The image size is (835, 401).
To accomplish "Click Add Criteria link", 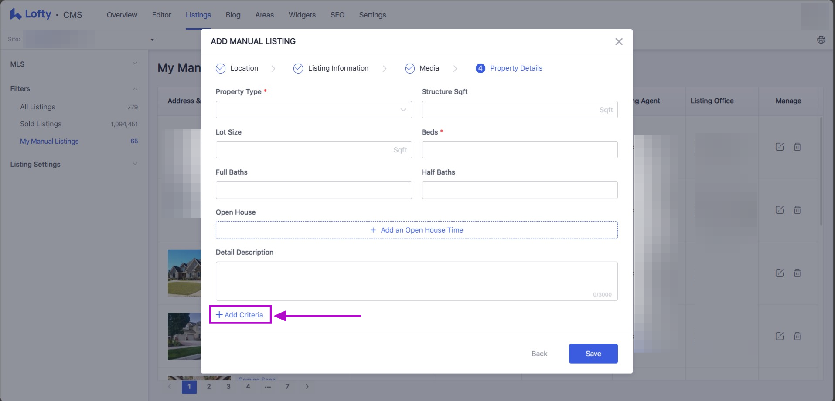I will click(240, 315).
